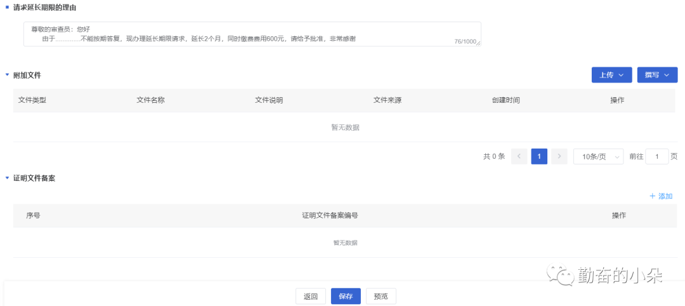Click the 创建时间 column header
The width and height of the screenshot is (685, 306).
point(506,100)
